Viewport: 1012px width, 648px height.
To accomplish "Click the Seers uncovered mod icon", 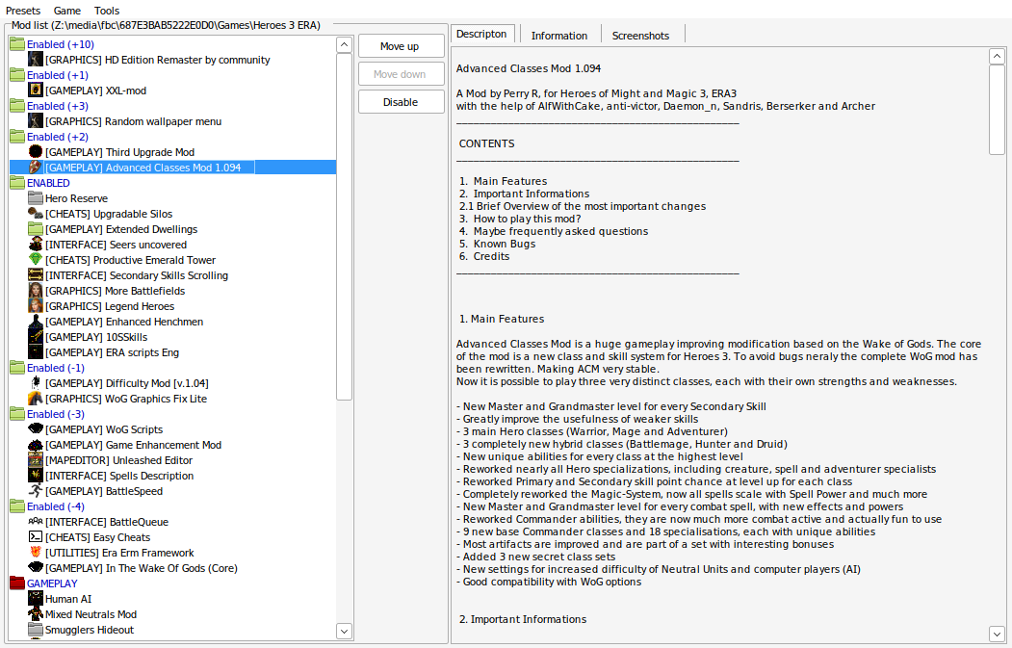I will (36, 245).
